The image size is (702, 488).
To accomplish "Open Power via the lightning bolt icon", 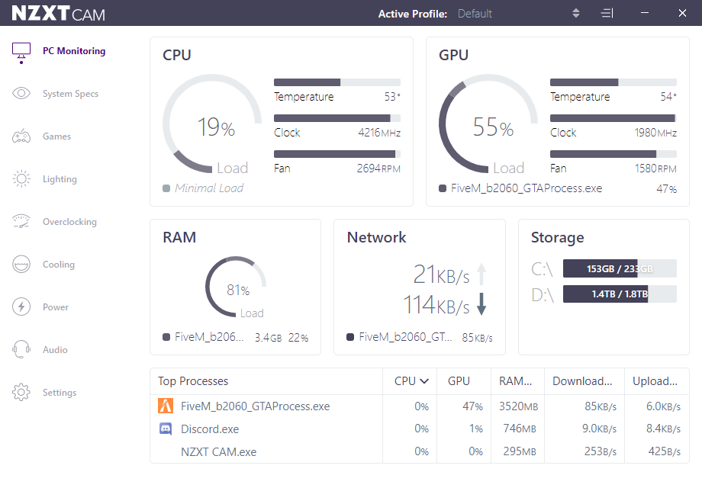I will click(21, 307).
